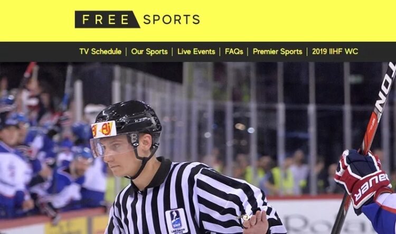Open the Live Events menu item

click(196, 52)
